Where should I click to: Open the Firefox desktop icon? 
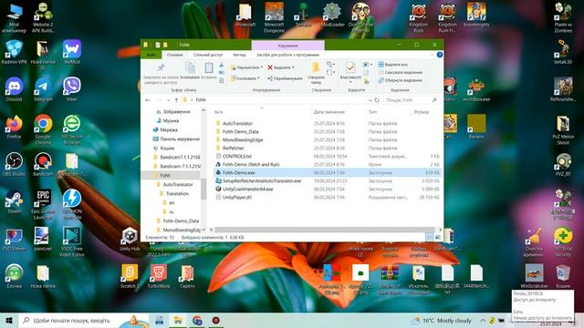coord(14,127)
